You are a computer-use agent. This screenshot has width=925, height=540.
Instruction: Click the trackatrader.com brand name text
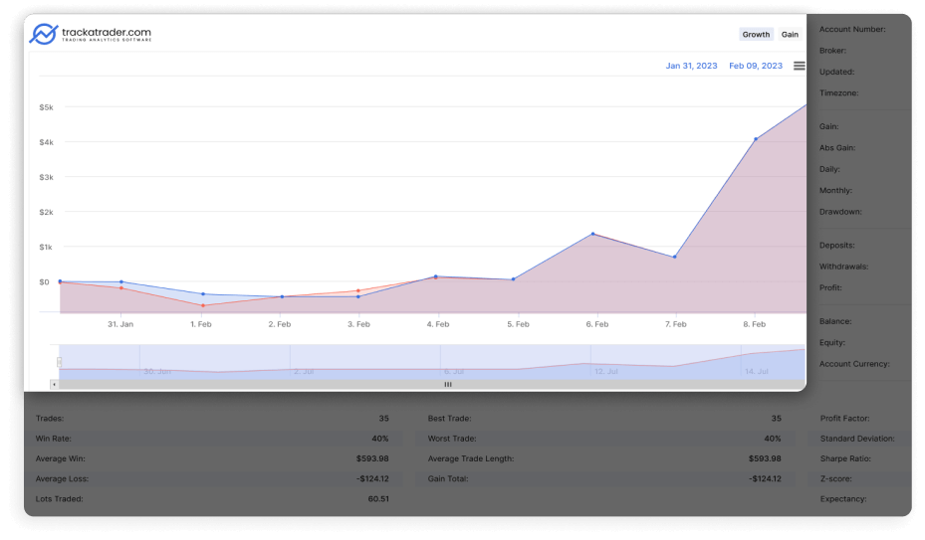(106, 34)
